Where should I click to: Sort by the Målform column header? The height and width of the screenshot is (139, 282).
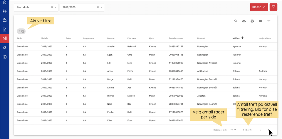point(236,38)
